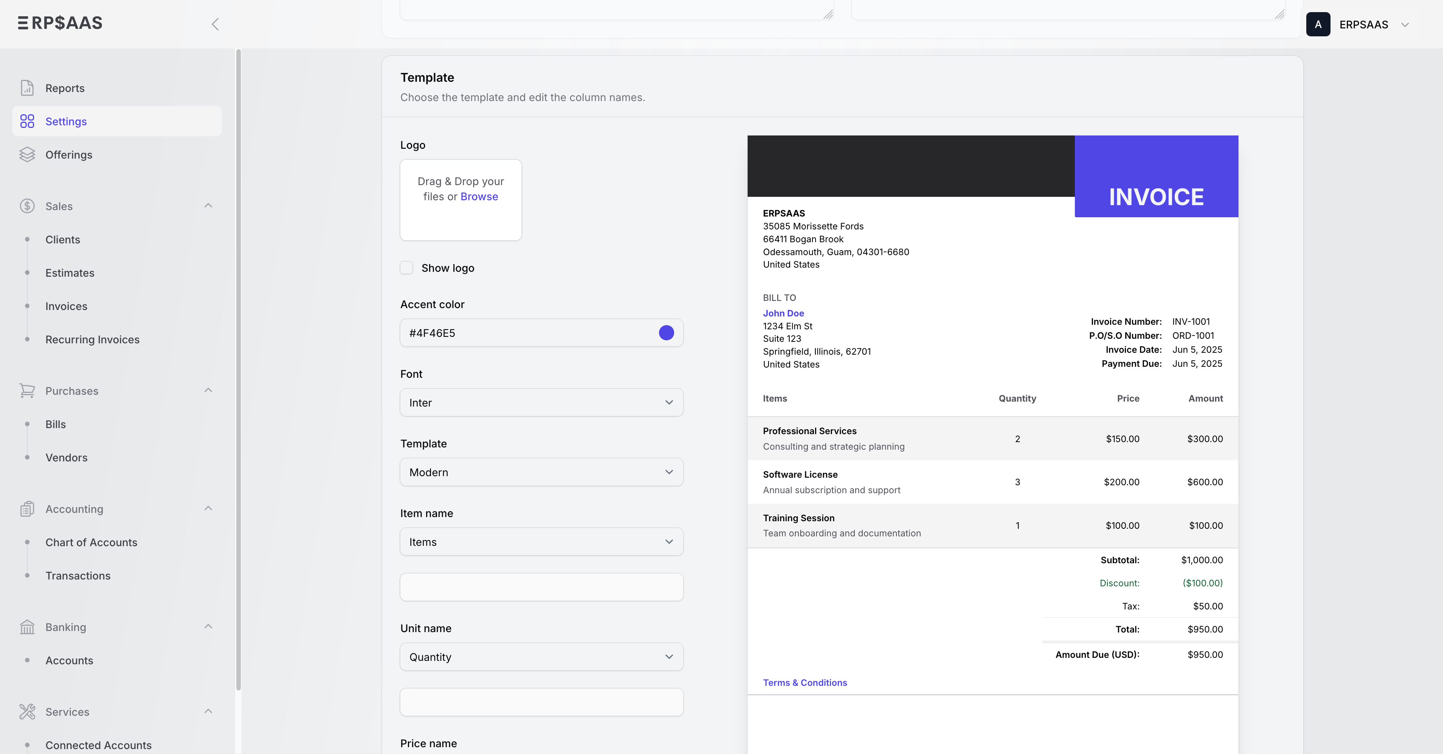This screenshot has width=1443, height=754.
Task: Click the Professional Services row in preview
Action: [993, 438]
